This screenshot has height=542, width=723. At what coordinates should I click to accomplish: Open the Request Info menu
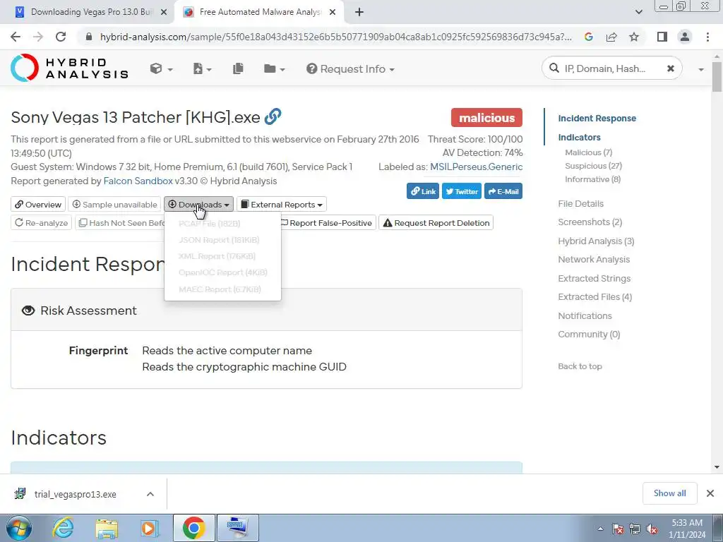(350, 68)
